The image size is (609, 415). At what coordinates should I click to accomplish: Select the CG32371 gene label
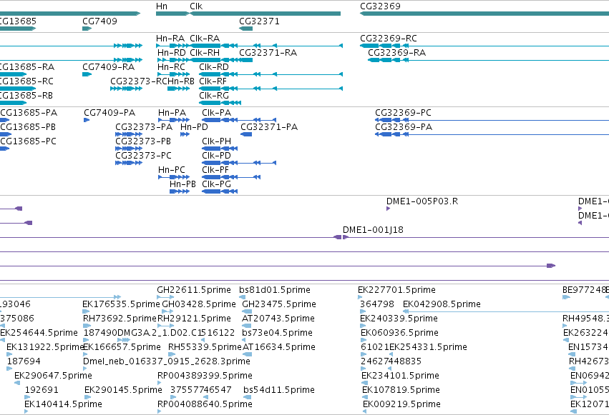click(260, 21)
